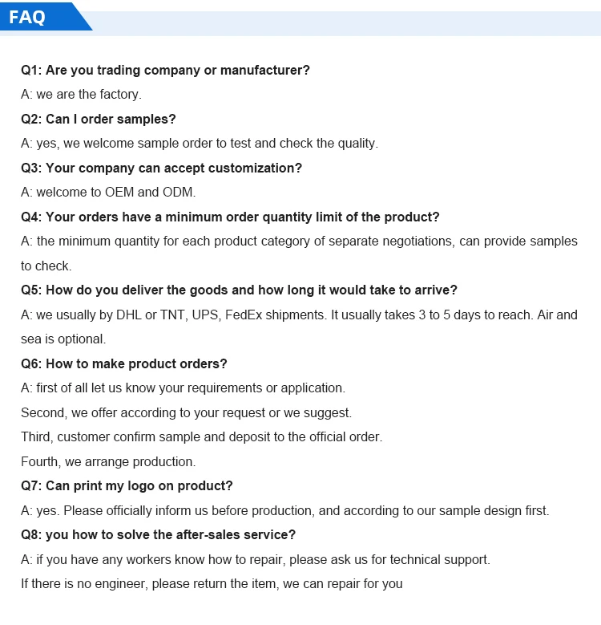
Task: Select Q8 about after-sales service
Action: tap(158, 535)
